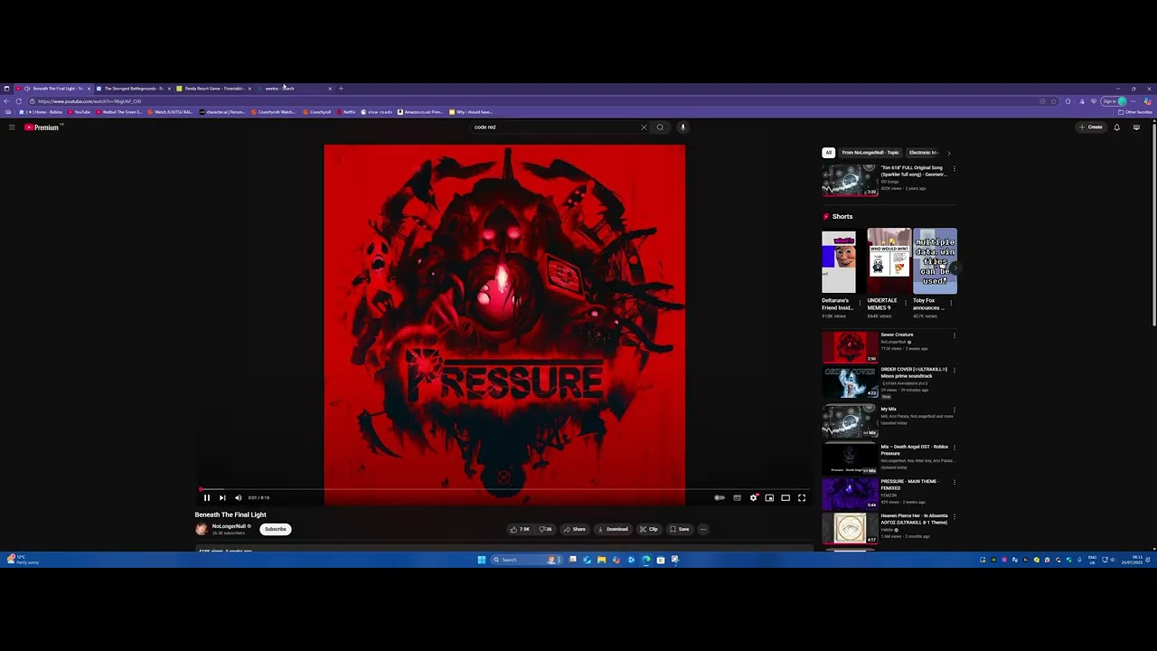
Task: Reload the current page
Action: (19, 101)
